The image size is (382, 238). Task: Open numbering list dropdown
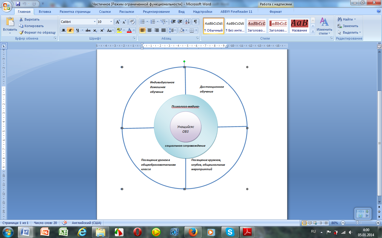pyautogui.click(x=157, y=22)
